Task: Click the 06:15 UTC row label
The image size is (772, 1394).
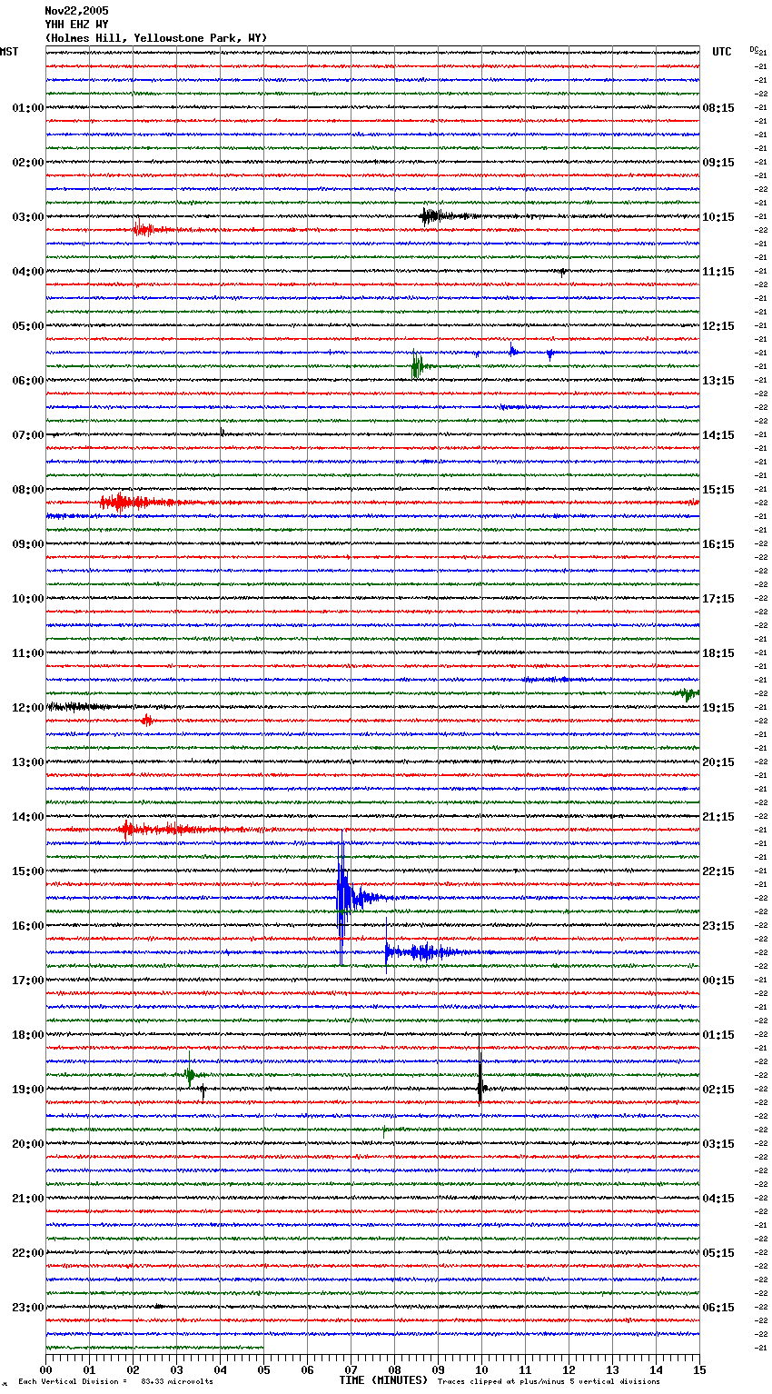Action: coord(718,1308)
